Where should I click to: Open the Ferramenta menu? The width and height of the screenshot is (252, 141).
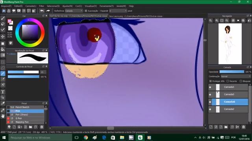click(x=107, y=6)
